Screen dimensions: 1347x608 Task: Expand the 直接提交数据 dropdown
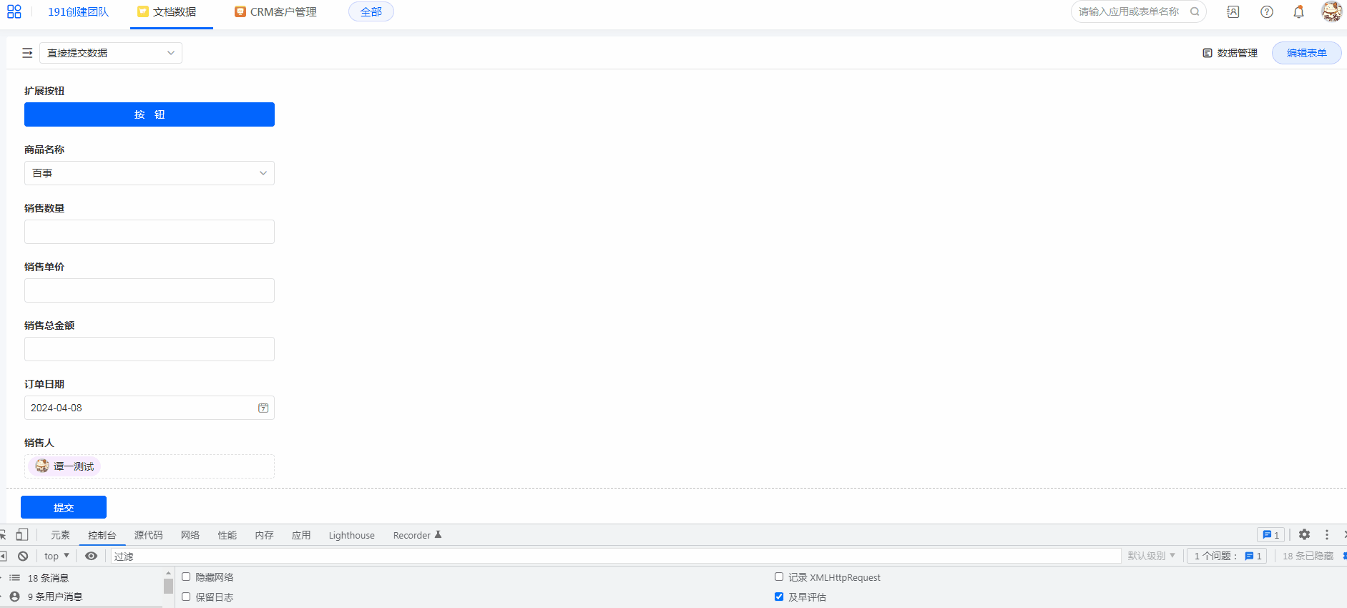pos(111,53)
